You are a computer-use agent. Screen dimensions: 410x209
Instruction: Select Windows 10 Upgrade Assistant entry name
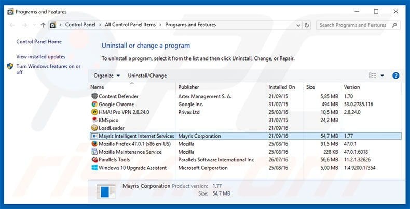[x=132, y=168]
